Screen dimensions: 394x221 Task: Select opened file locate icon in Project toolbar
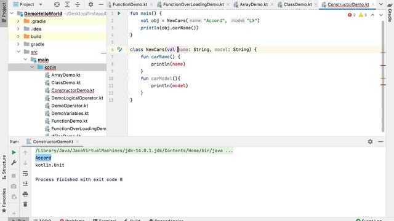click(x=57, y=4)
